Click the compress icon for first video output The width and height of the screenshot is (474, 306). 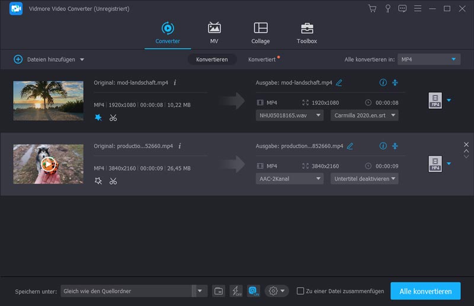395,83
